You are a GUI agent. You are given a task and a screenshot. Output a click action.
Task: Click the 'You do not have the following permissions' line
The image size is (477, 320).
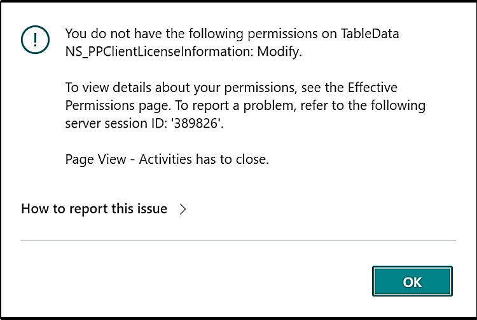tap(232, 34)
